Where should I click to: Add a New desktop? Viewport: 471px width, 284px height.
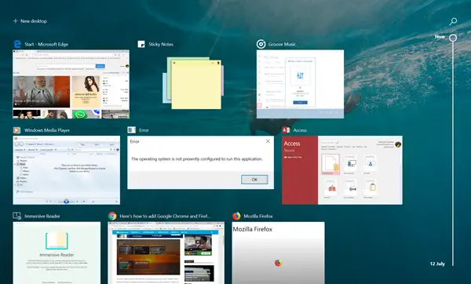[30, 21]
